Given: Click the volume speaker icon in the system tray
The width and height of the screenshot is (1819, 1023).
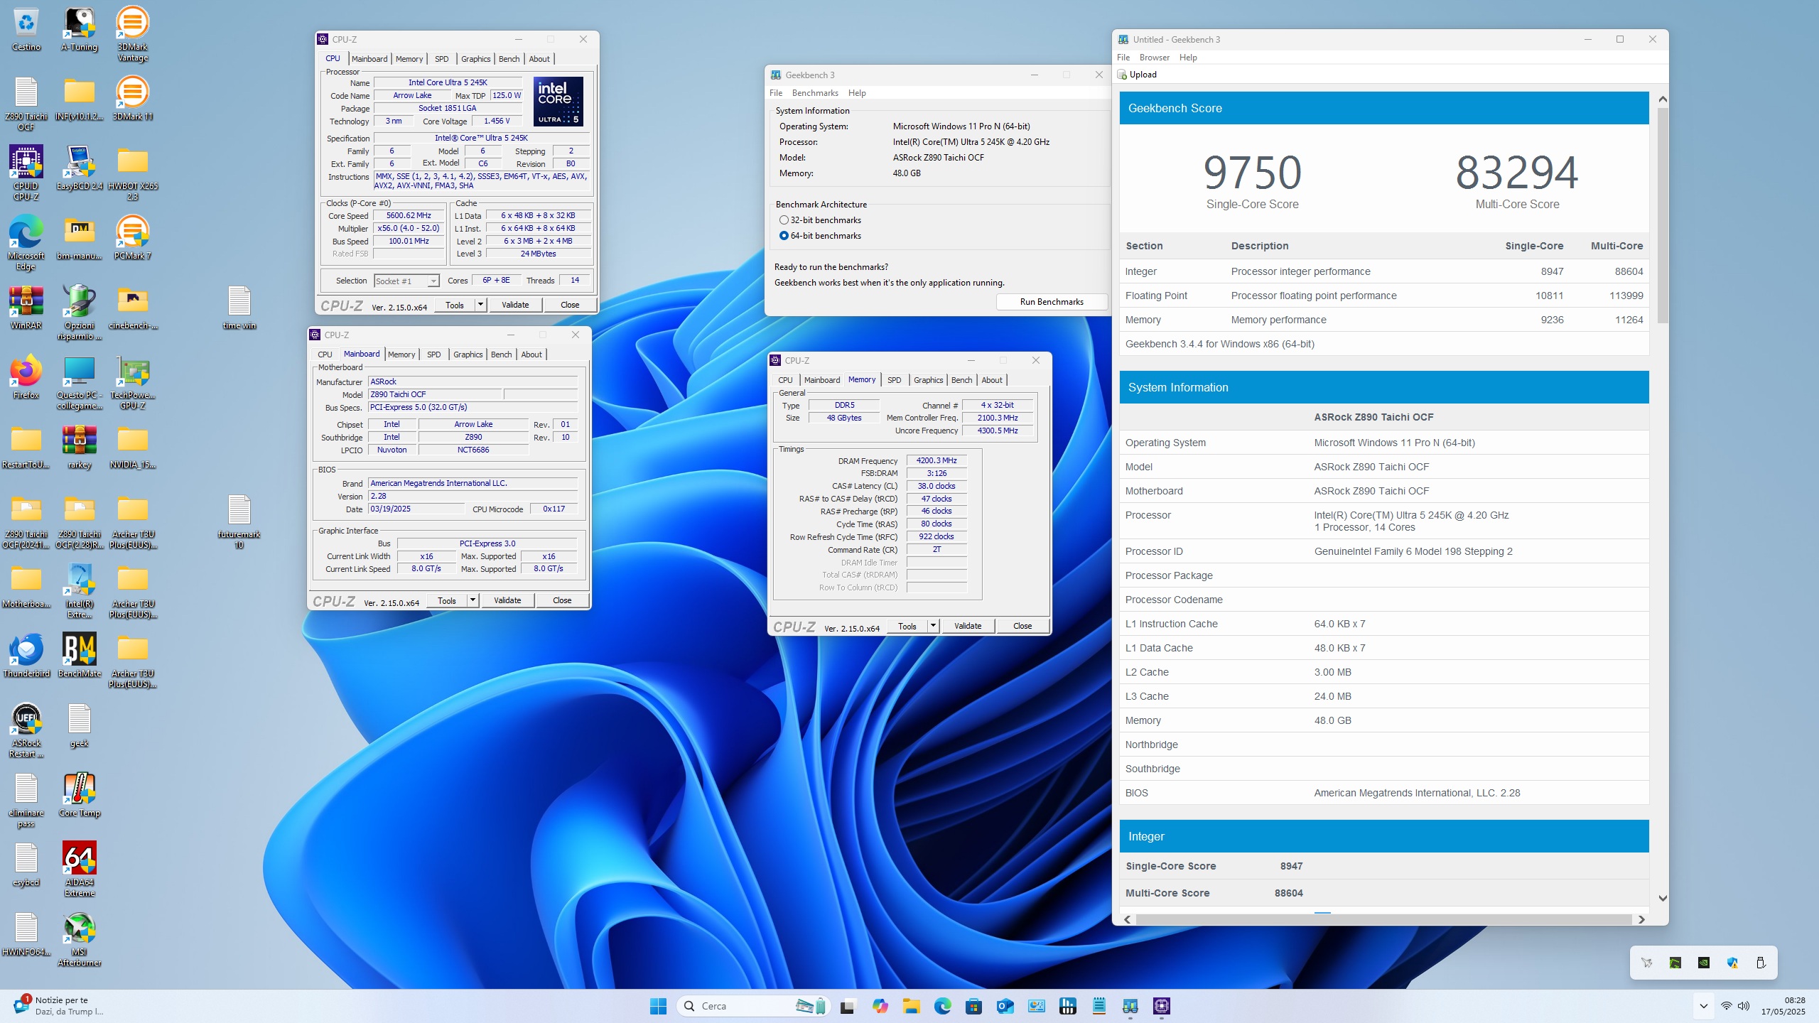Looking at the screenshot, I should tap(1744, 1006).
